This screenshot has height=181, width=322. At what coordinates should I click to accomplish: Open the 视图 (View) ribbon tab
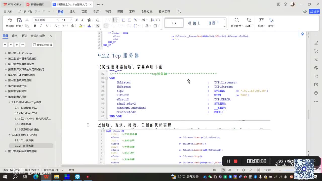[x=120, y=12]
